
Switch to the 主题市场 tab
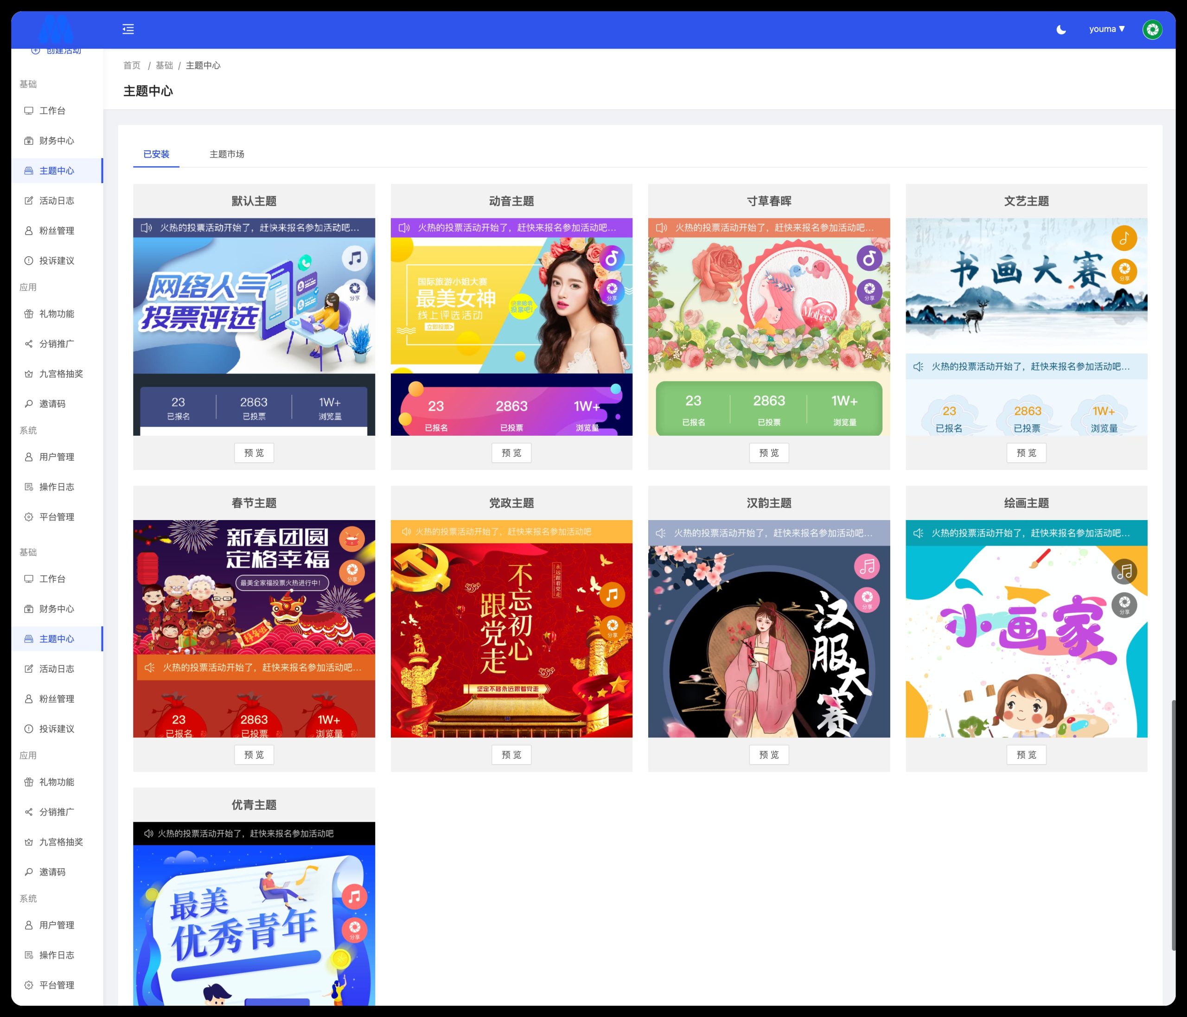[228, 154]
